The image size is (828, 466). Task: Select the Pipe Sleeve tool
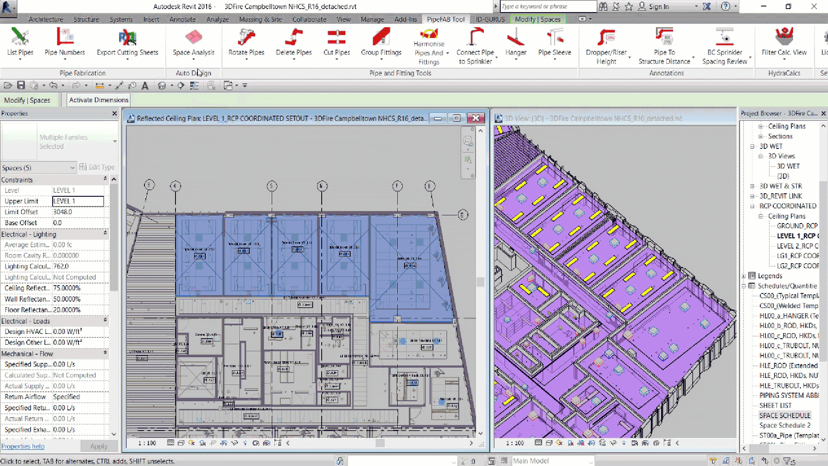point(555,42)
